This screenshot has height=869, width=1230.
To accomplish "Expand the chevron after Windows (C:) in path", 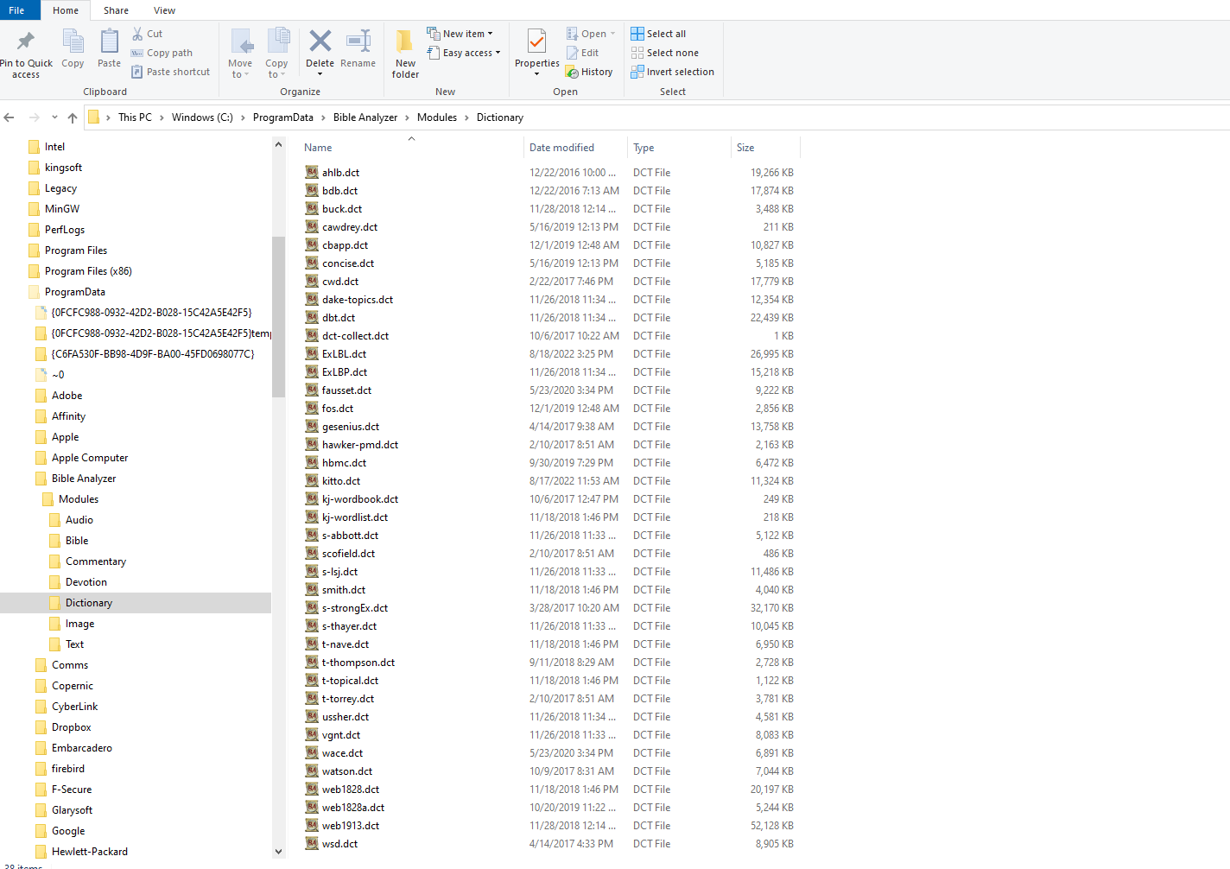I will click(243, 117).
